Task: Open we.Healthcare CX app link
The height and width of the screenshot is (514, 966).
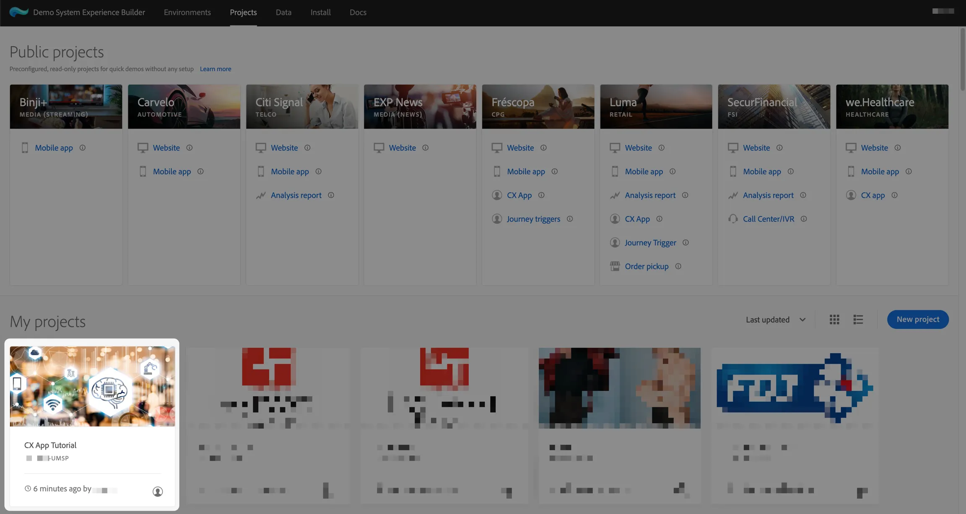Action: [873, 195]
